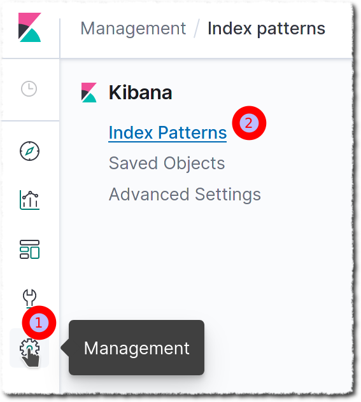361x402 pixels.
Task: Click the slash separator between the breadcrumbs
Action: (x=197, y=29)
